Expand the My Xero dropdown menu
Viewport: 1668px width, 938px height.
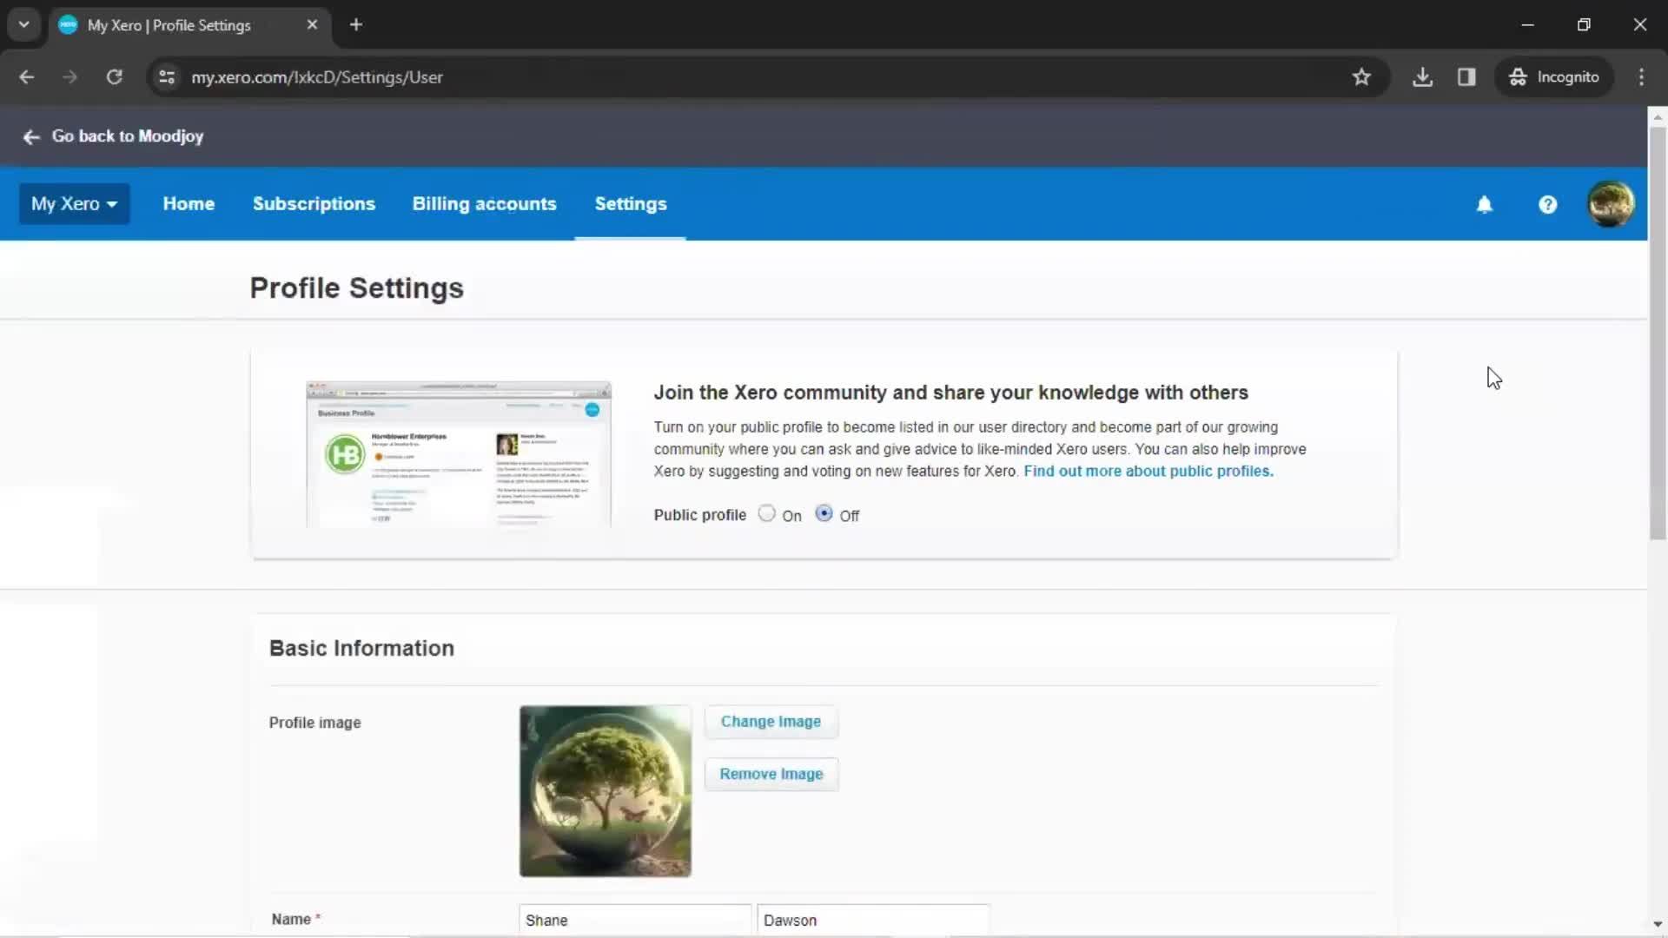pyautogui.click(x=75, y=204)
